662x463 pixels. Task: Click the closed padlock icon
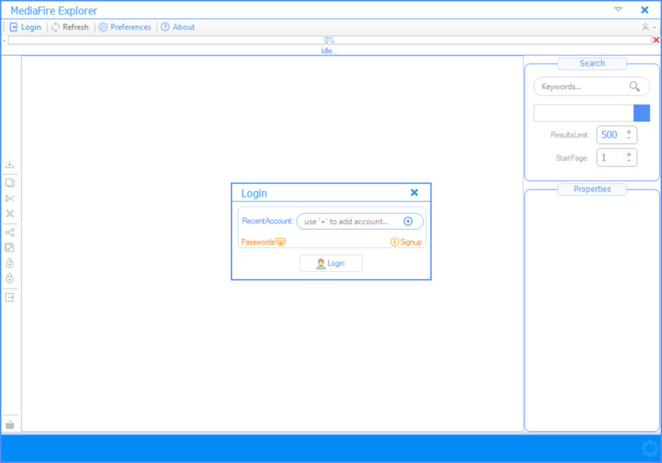point(10,278)
